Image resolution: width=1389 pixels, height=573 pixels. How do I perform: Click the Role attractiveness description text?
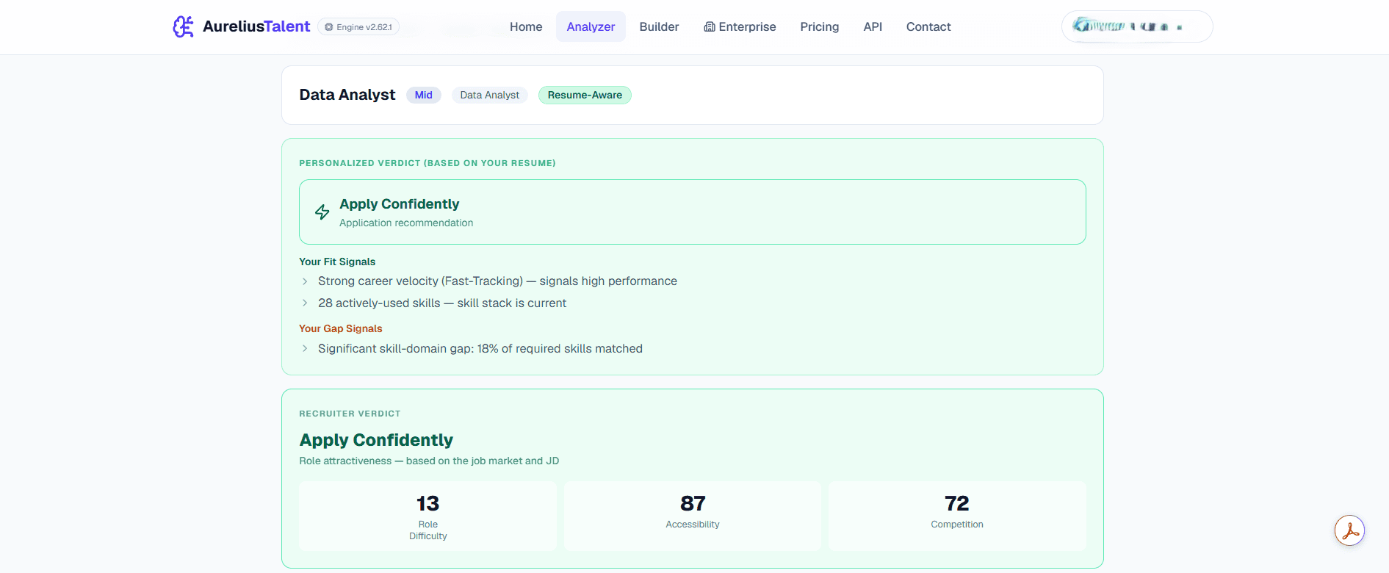point(429,461)
